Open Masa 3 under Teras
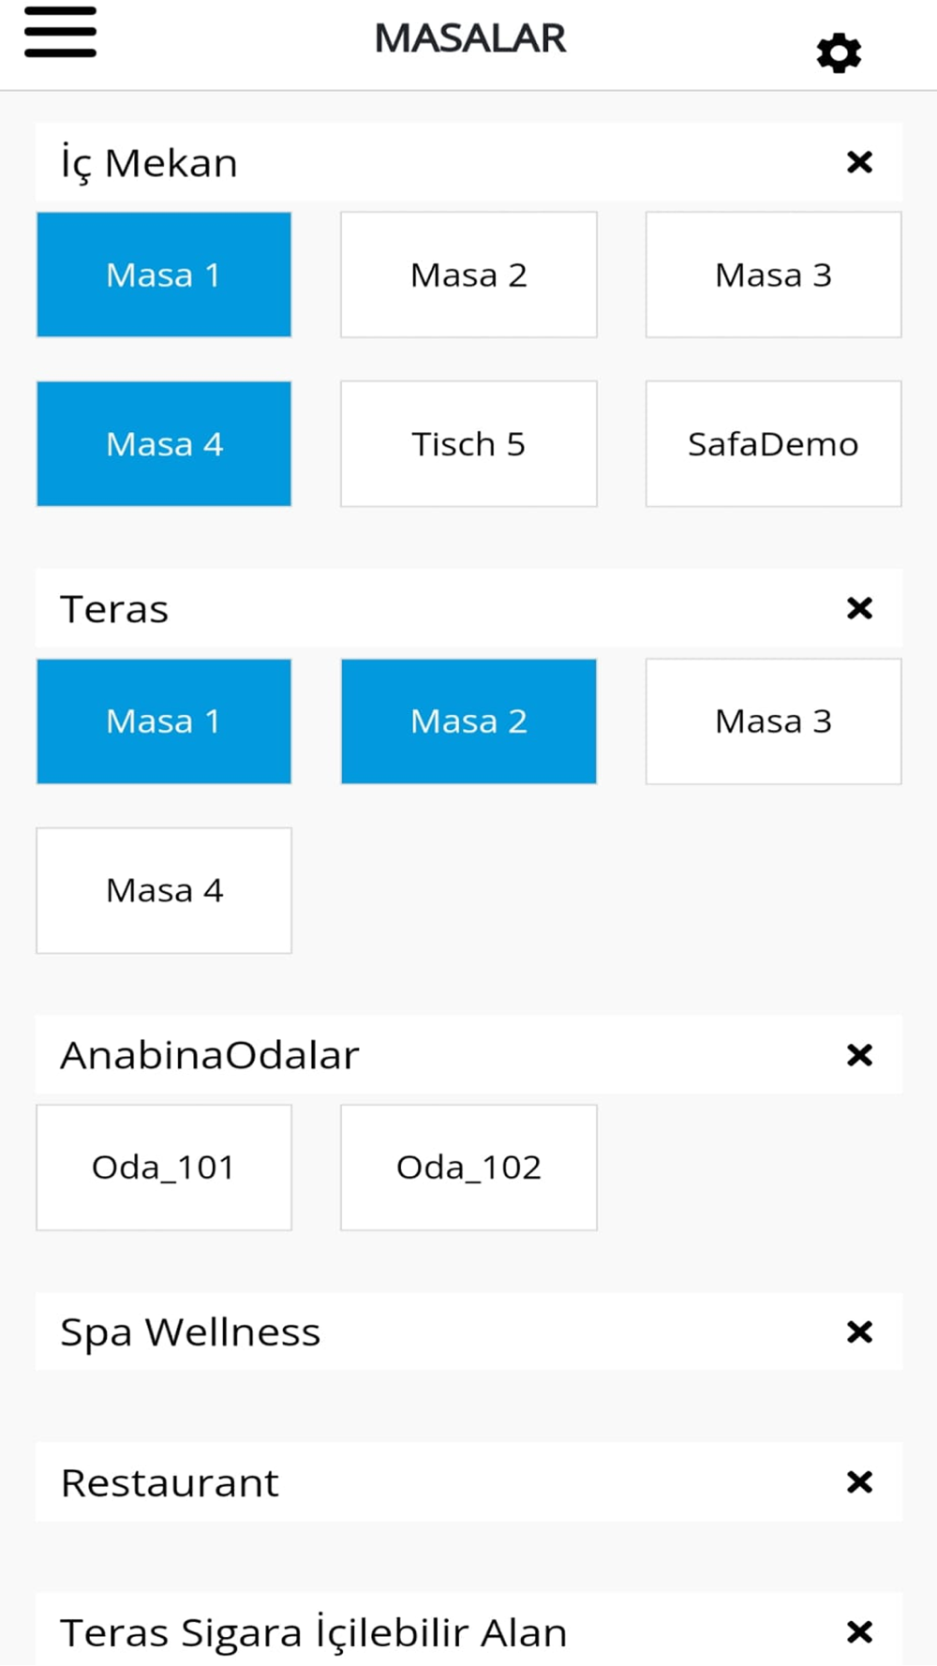The image size is (937, 1666). (x=773, y=721)
